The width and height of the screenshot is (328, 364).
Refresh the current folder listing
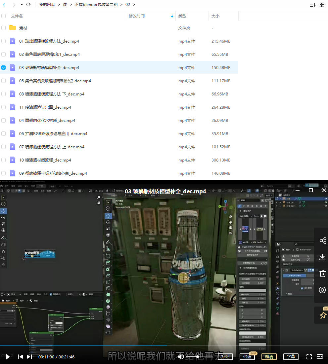28,5
